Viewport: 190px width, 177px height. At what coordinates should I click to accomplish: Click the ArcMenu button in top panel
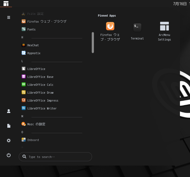(x=6, y=4)
